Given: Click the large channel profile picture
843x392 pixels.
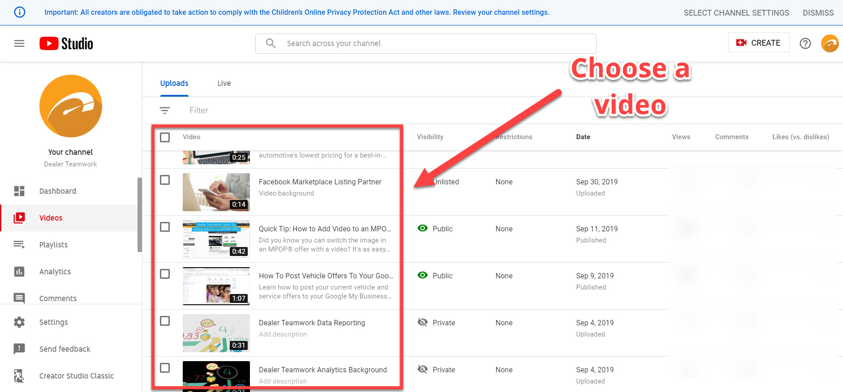Looking at the screenshot, I should pyautogui.click(x=71, y=106).
